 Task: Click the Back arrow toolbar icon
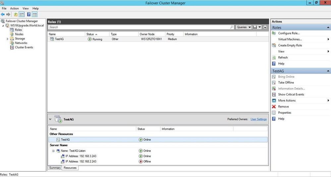3,15
